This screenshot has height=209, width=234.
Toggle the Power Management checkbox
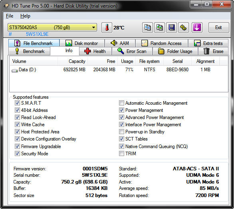tap(121, 110)
